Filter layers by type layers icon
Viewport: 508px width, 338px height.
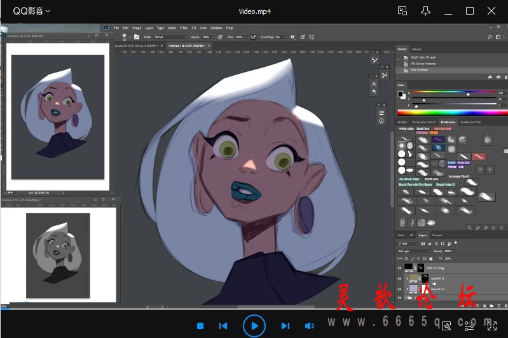pyautogui.click(x=436, y=244)
